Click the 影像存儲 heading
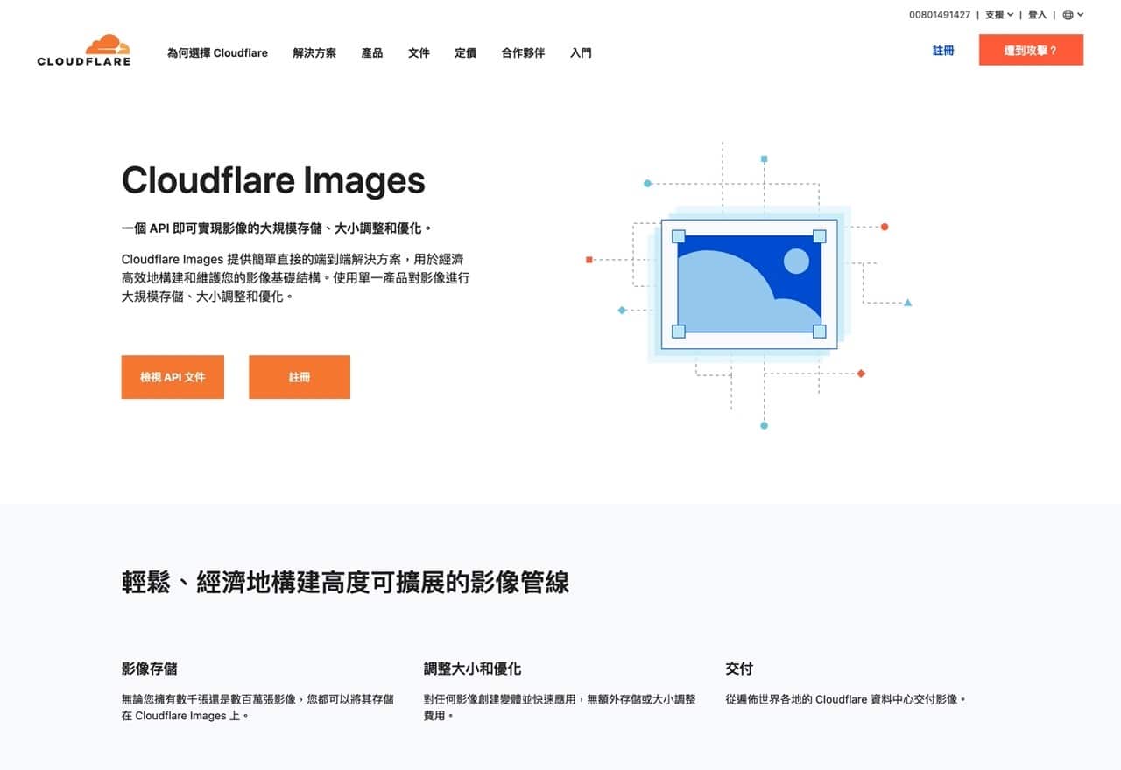The height and width of the screenshot is (770, 1121). [149, 668]
